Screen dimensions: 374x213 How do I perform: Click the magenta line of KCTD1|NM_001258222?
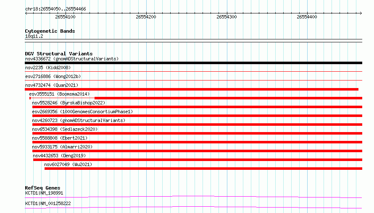coord(193,207)
